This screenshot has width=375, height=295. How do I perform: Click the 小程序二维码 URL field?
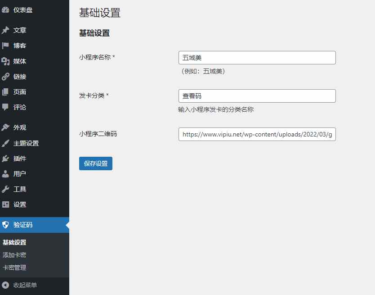[257, 134]
